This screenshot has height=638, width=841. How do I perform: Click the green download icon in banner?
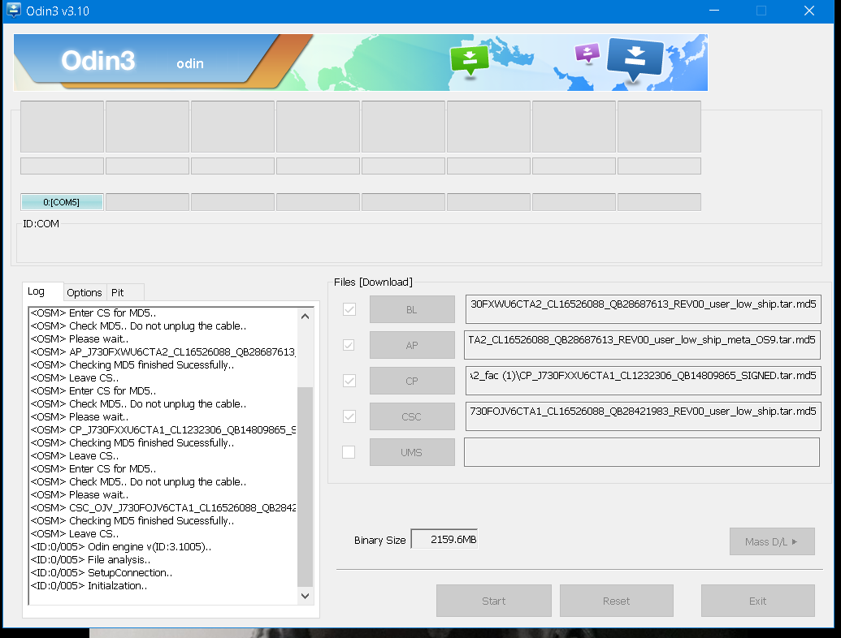(x=470, y=61)
